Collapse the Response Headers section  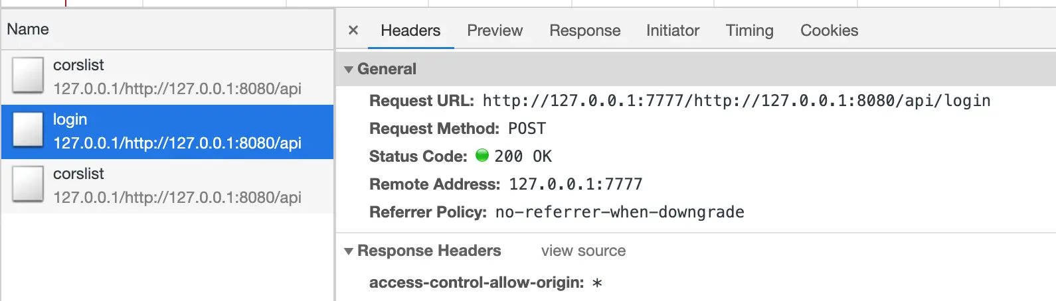coord(349,251)
